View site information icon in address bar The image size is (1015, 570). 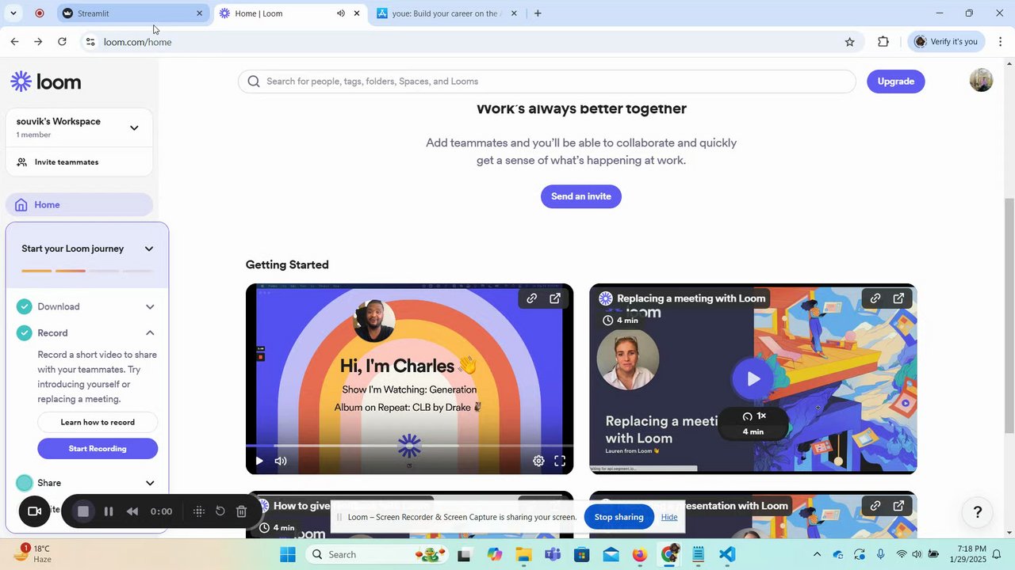(x=90, y=42)
